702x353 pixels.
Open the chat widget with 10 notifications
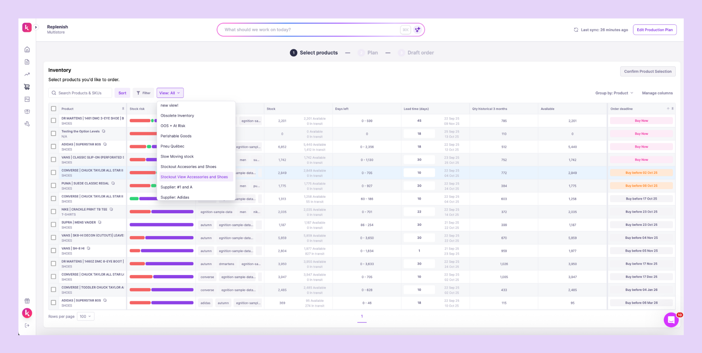point(671,320)
